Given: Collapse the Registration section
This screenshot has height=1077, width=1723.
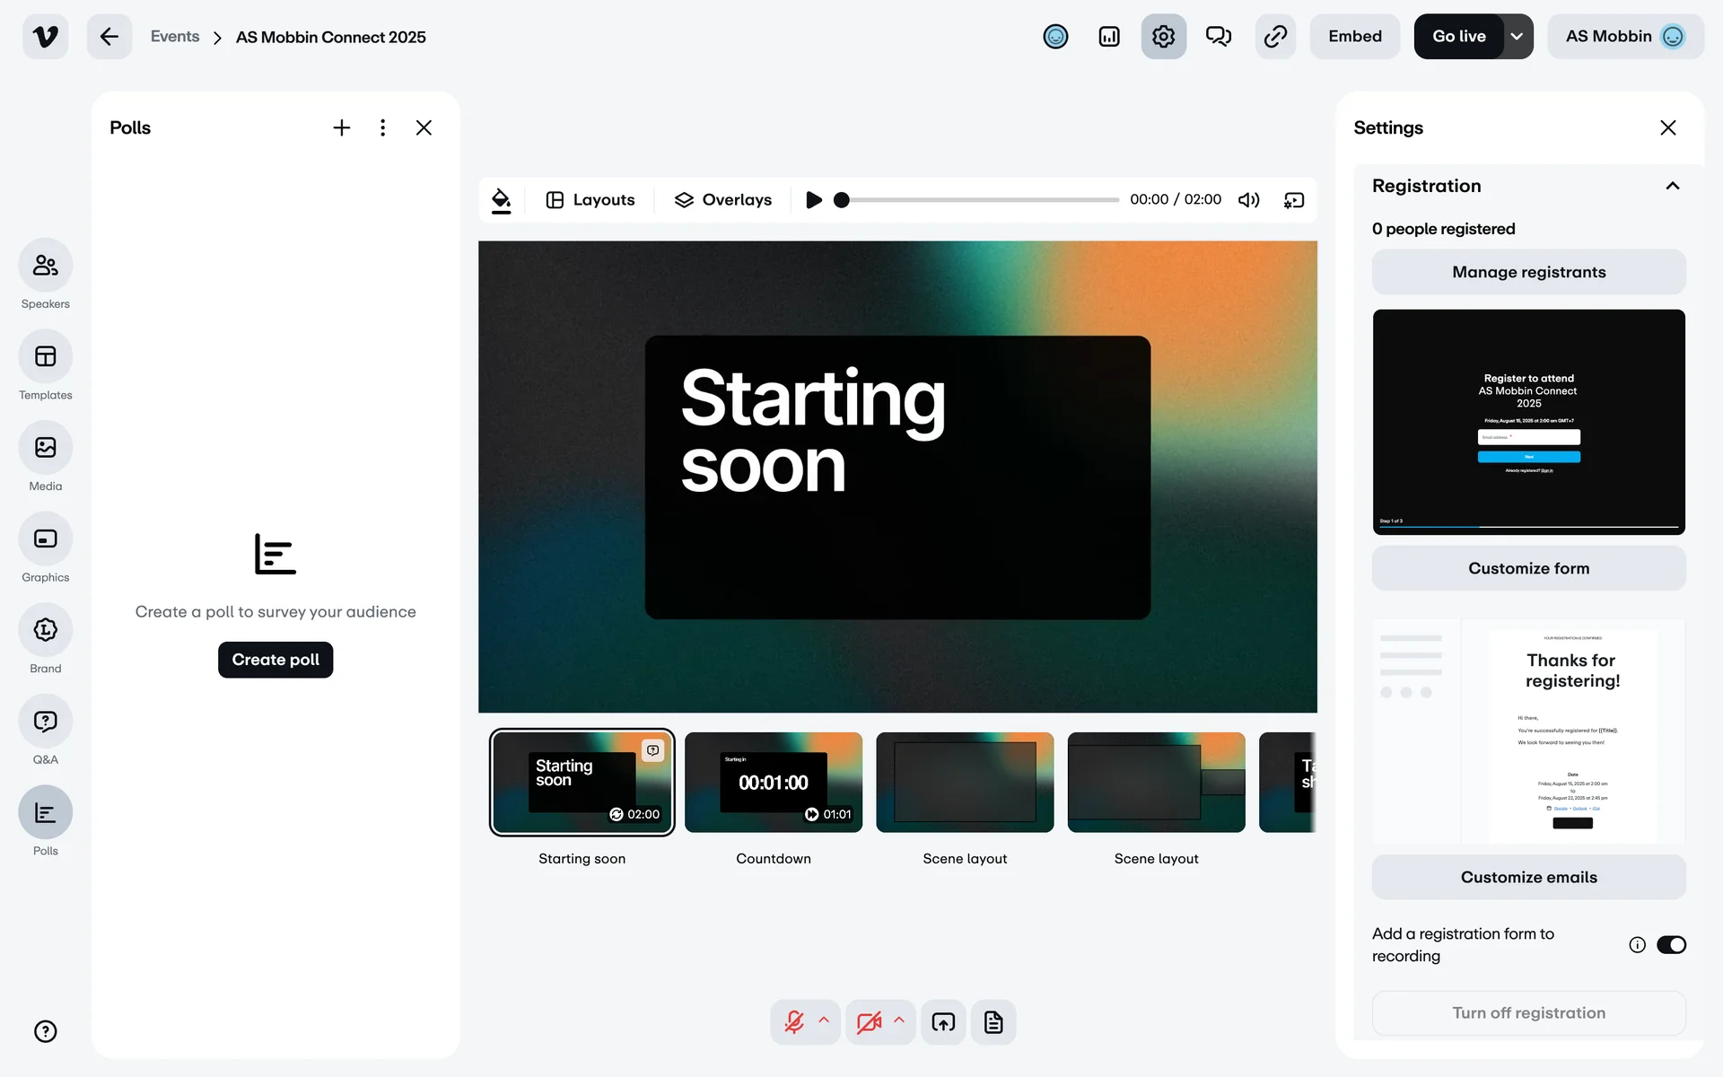Looking at the screenshot, I should point(1672,186).
